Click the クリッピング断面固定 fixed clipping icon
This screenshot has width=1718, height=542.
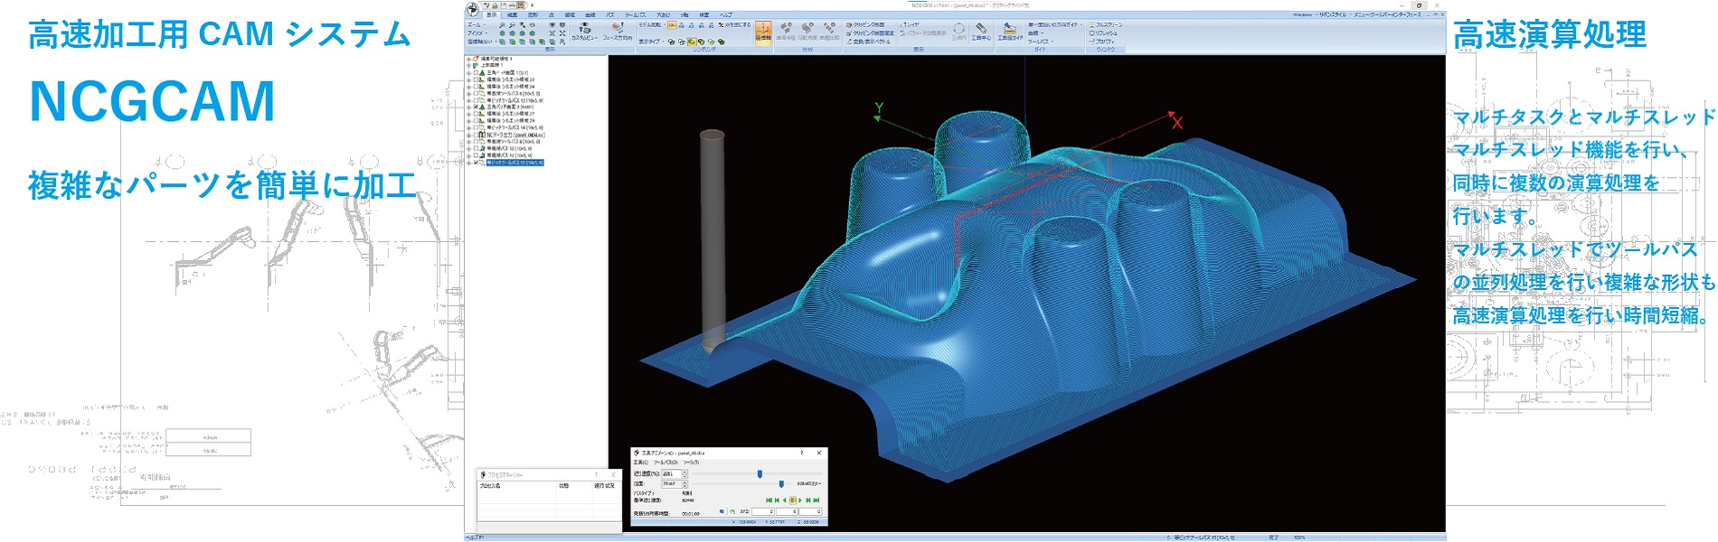871,33
